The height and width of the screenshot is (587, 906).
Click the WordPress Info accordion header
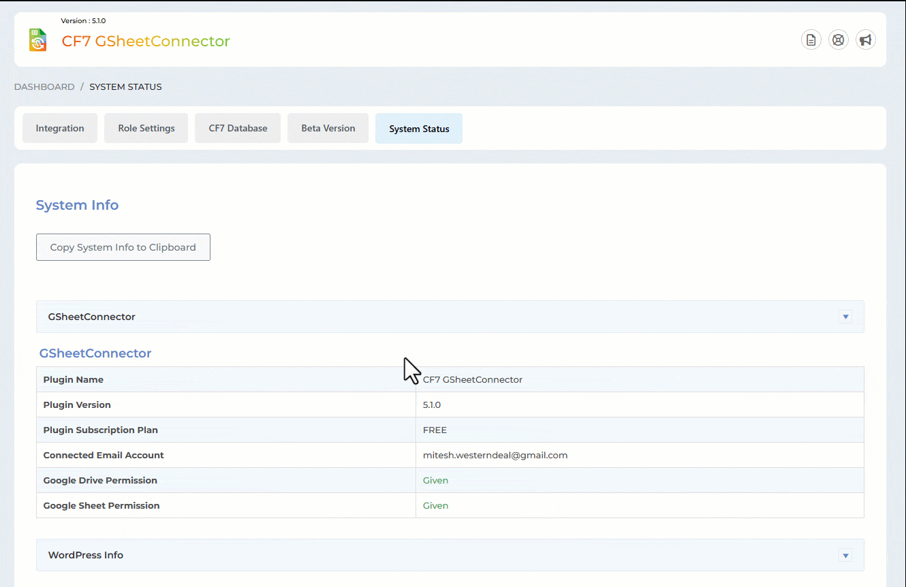[x=450, y=555]
